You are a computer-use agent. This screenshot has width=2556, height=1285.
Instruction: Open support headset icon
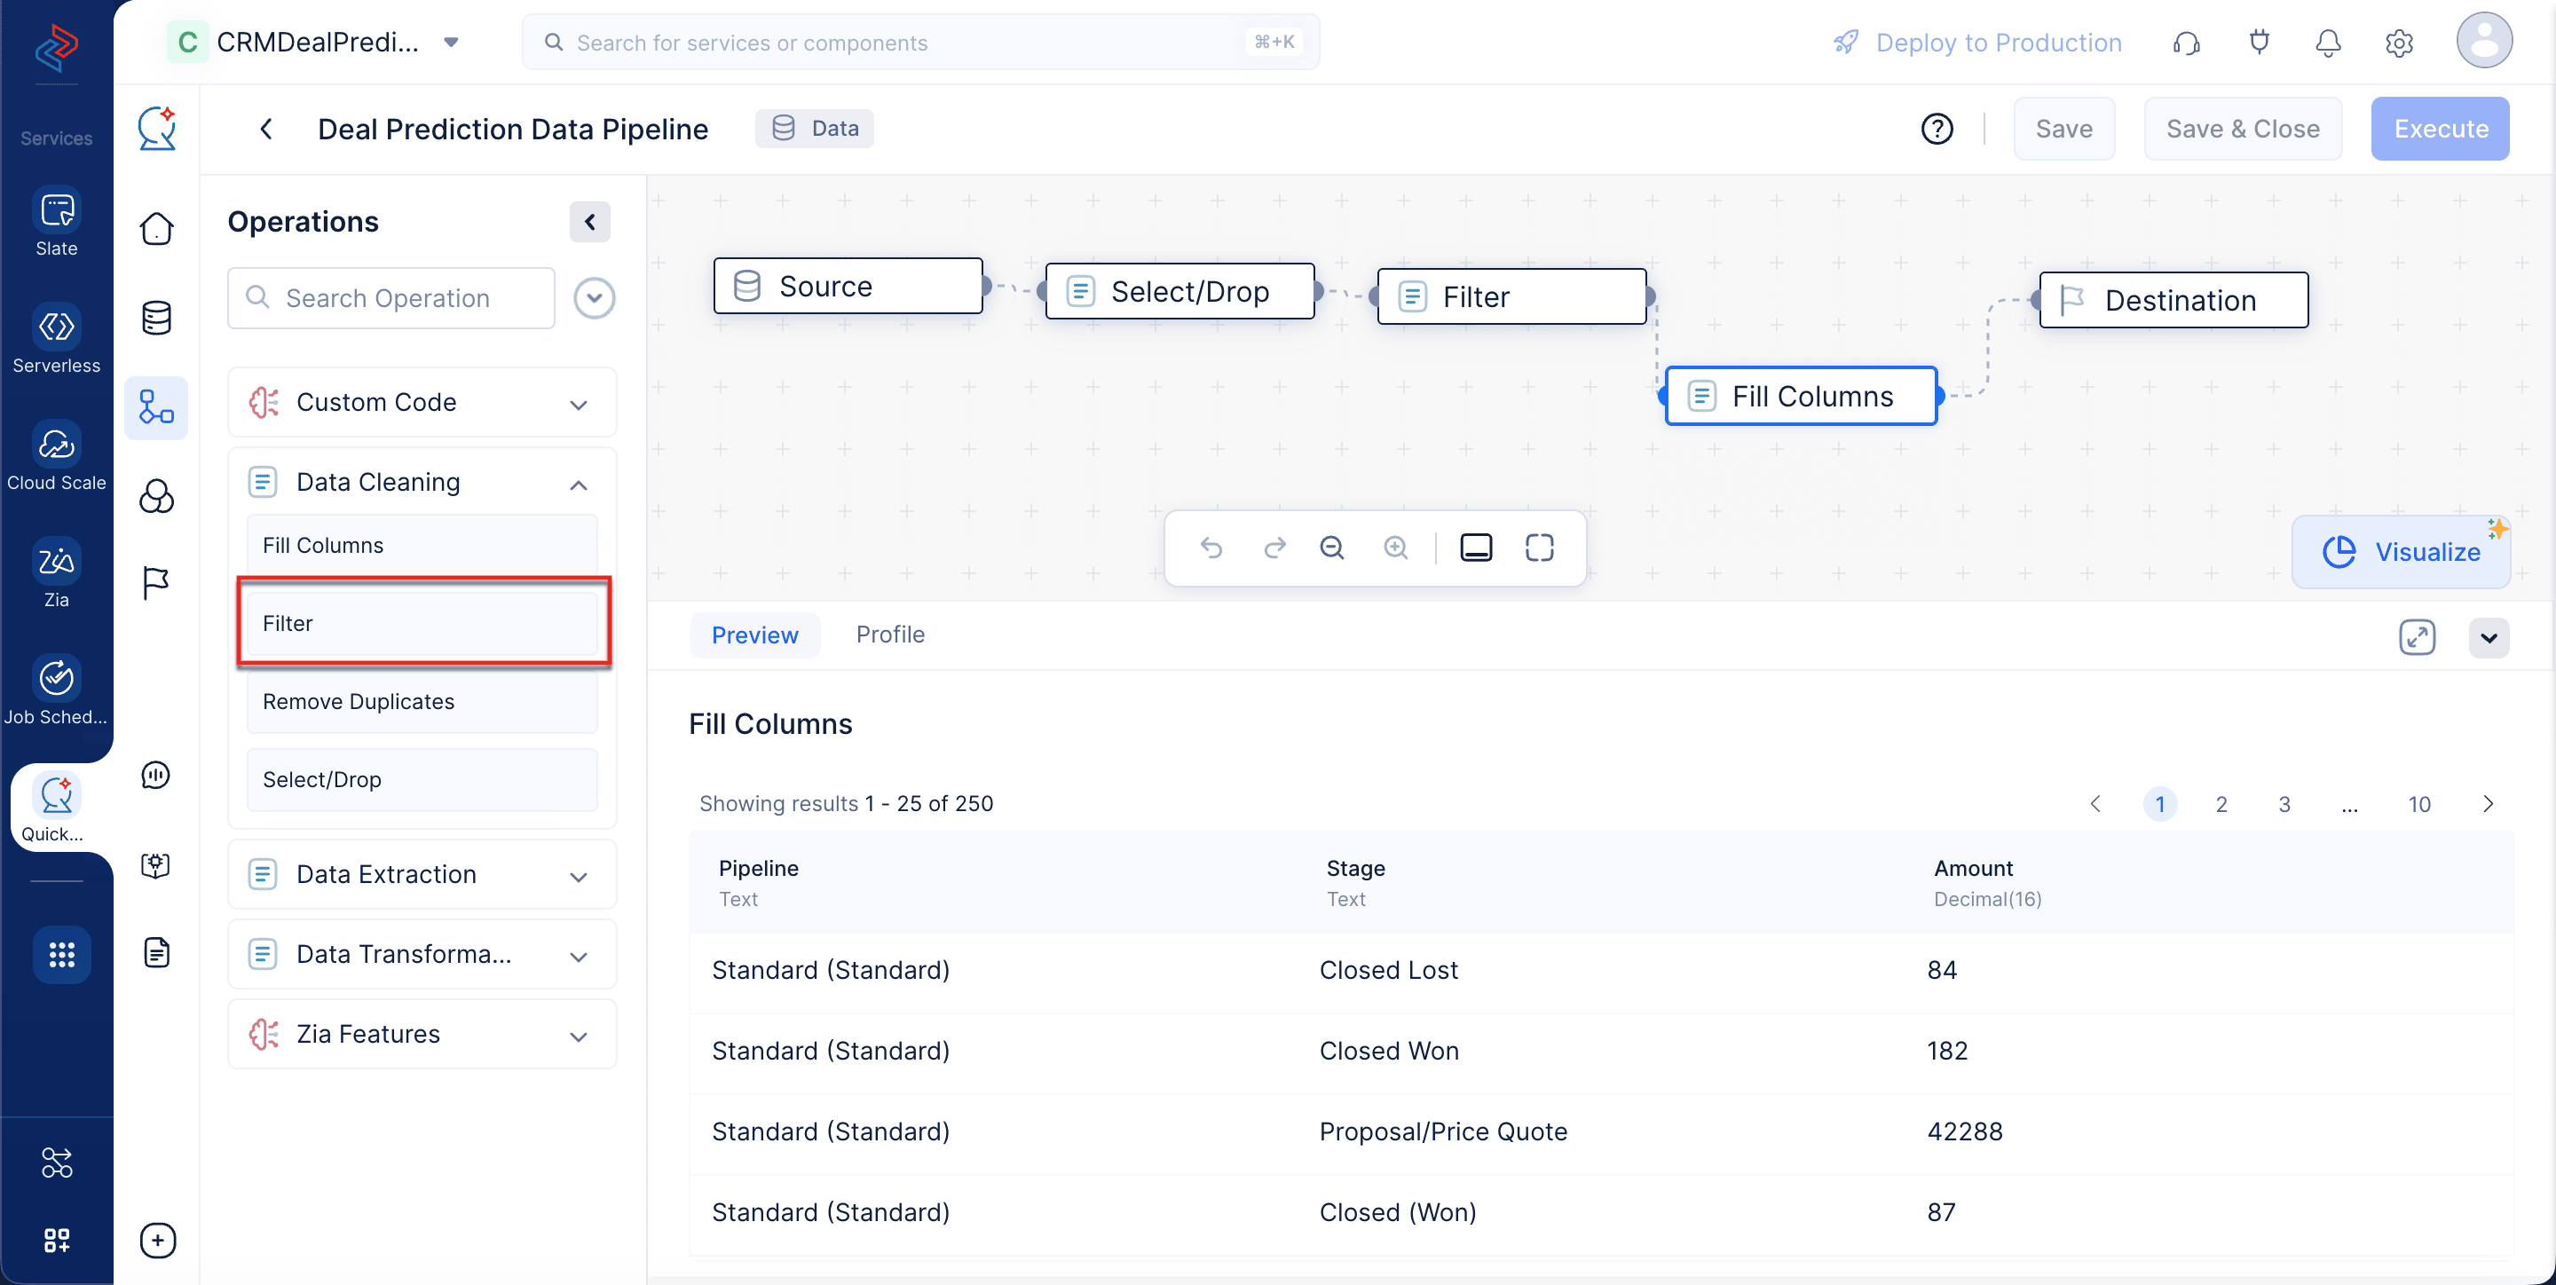pos(2187,43)
